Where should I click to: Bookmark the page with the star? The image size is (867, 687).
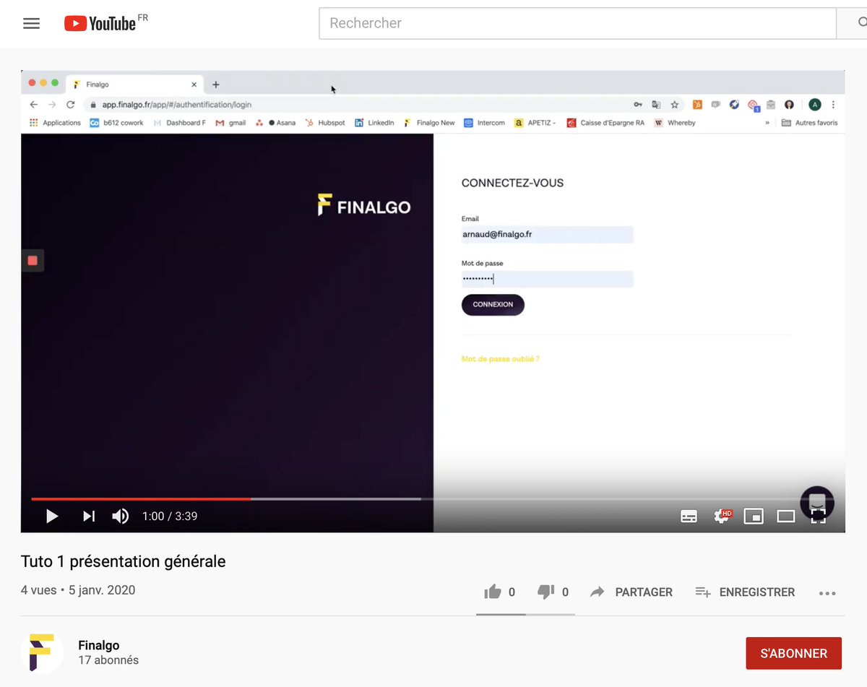click(675, 105)
